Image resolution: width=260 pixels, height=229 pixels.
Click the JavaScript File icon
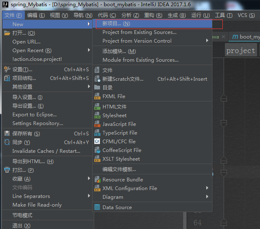(x=97, y=124)
